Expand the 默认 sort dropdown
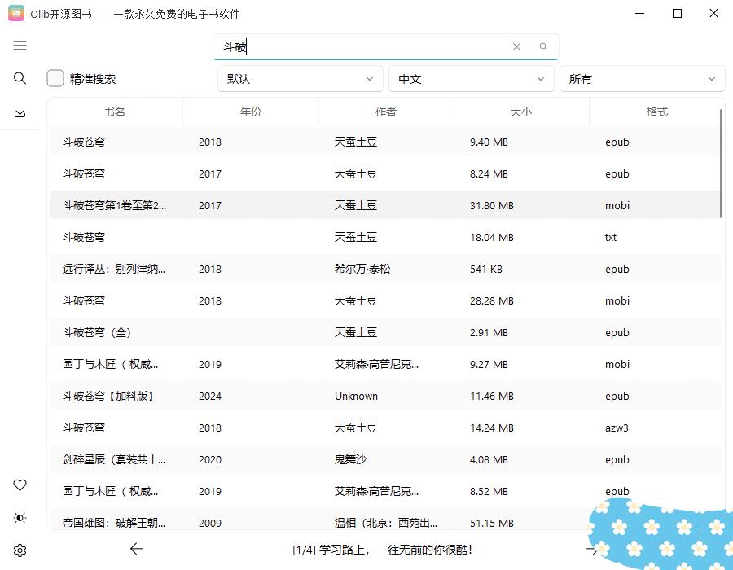Screen dimensions: 733x570 [x=301, y=79]
